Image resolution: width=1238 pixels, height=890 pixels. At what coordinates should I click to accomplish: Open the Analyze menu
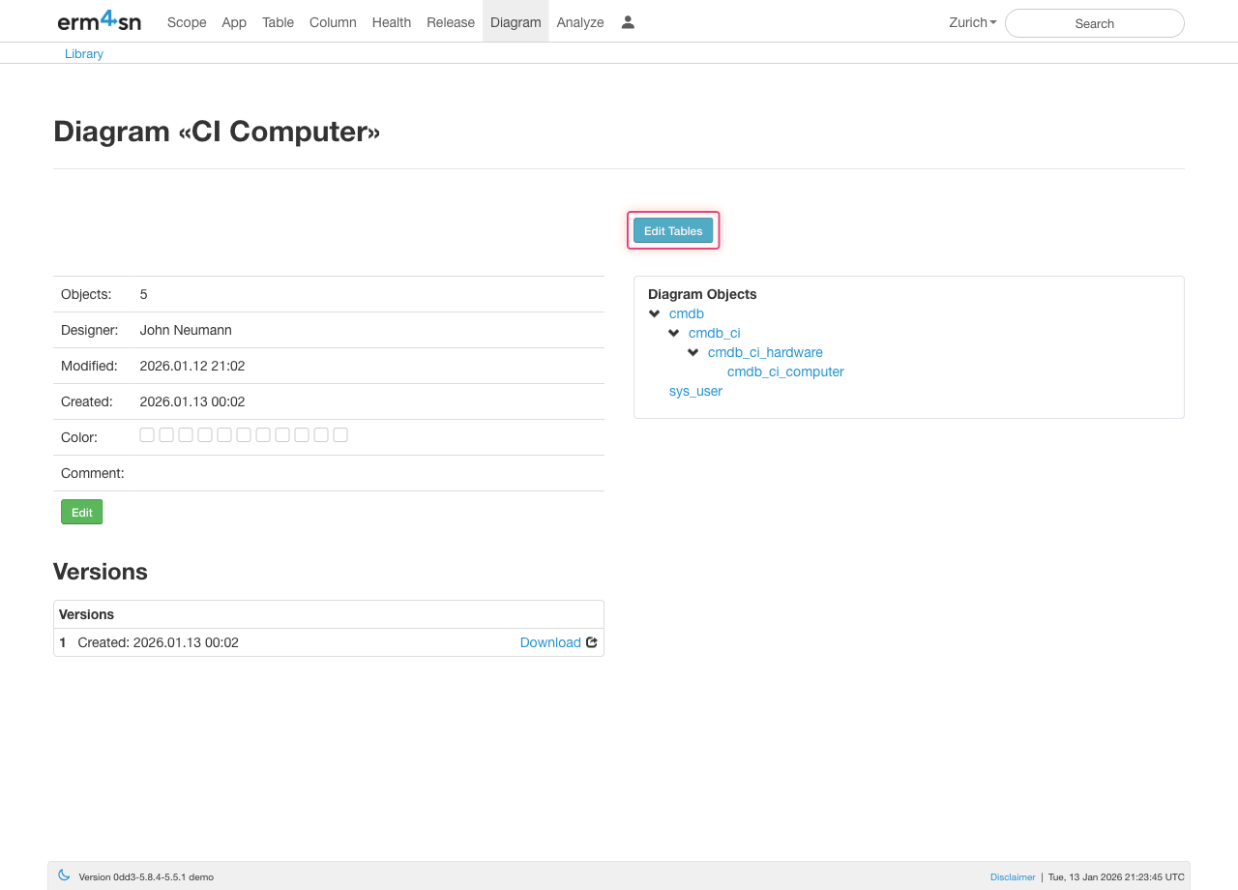pos(580,22)
